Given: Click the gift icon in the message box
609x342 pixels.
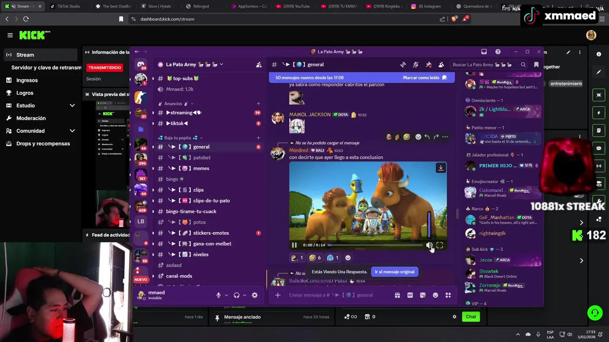Looking at the screenshot, I should 397,295.
